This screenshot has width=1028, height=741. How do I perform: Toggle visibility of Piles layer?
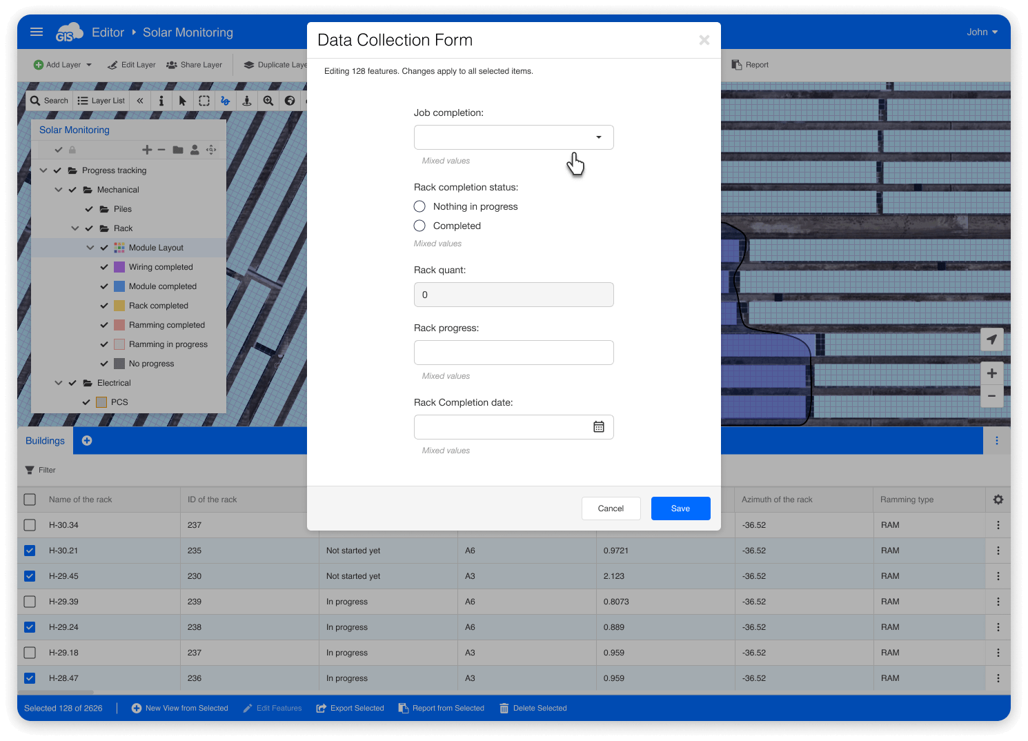click(x=89, y=209)
